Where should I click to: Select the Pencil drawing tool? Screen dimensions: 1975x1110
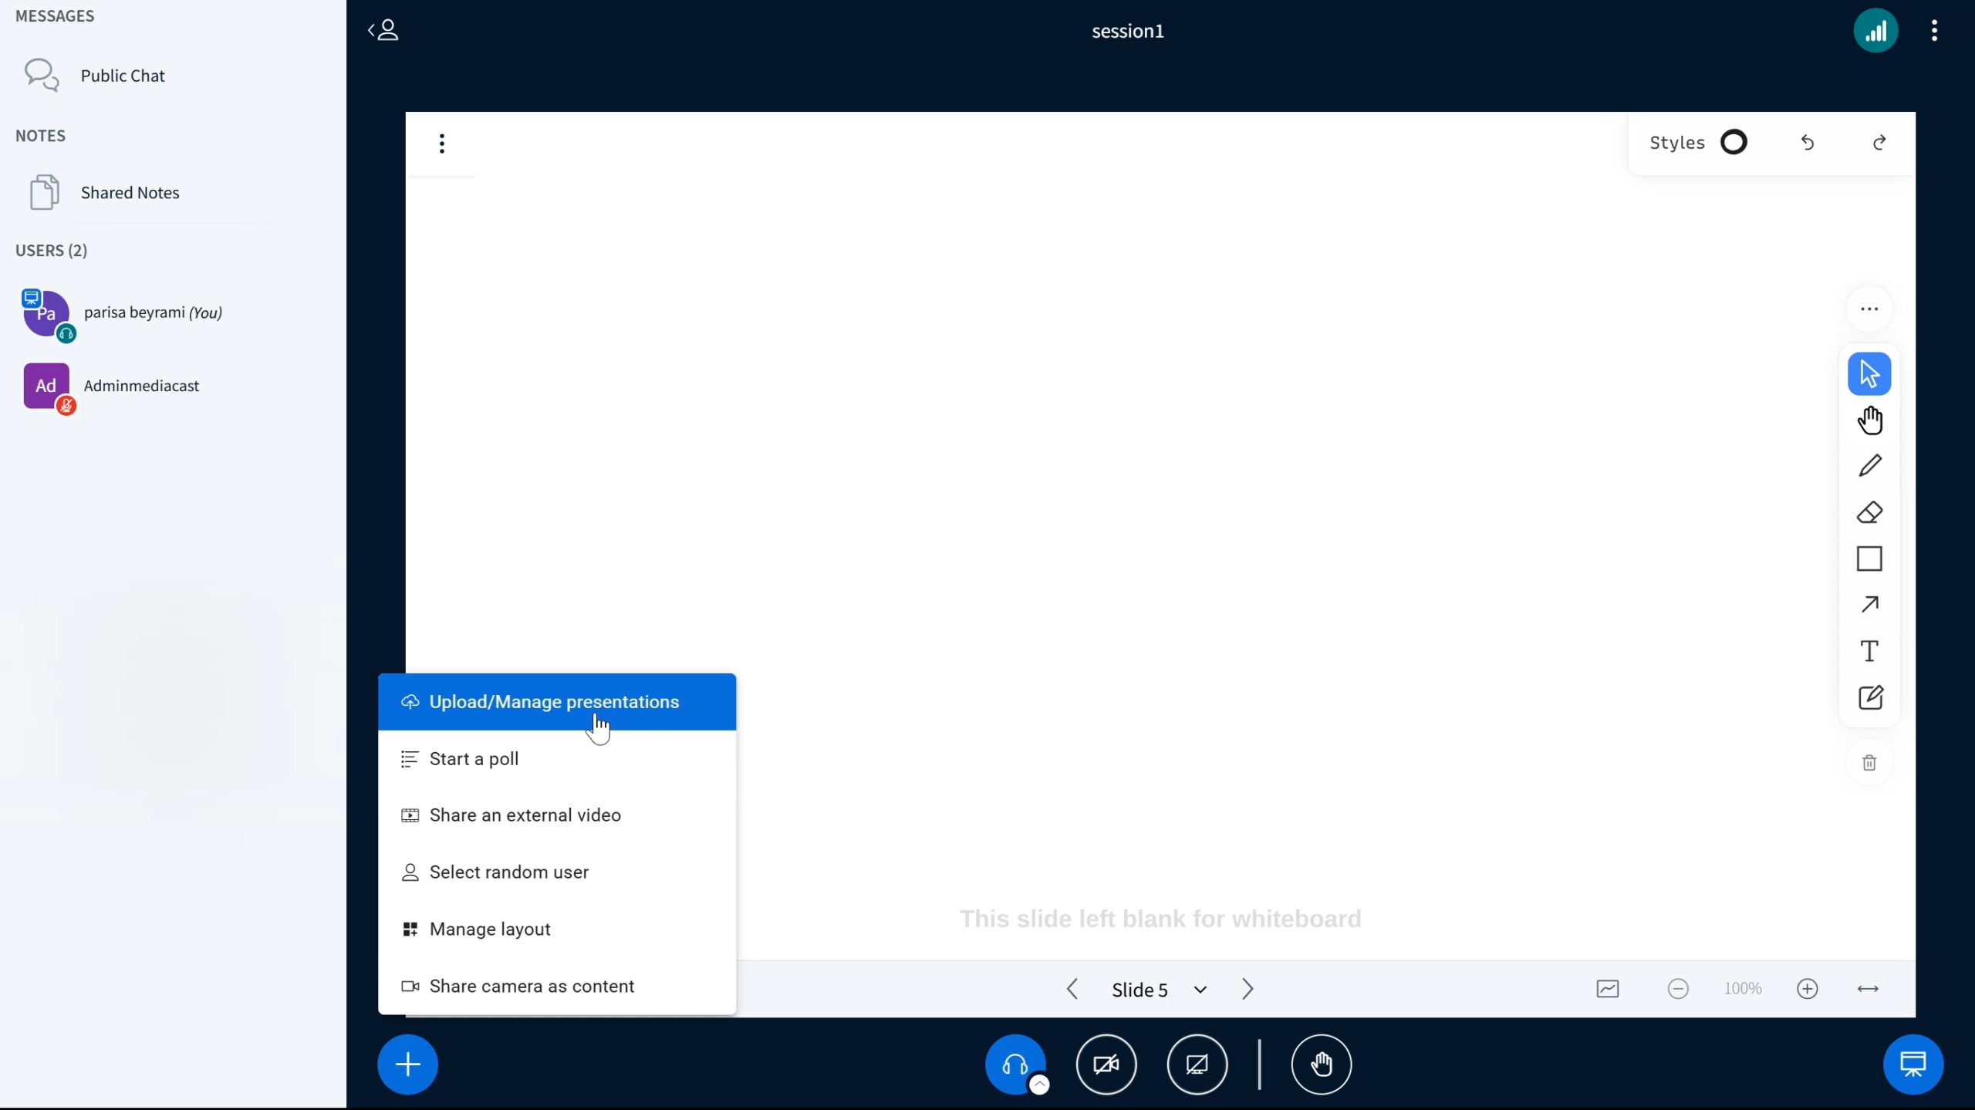coord(1869,466)
